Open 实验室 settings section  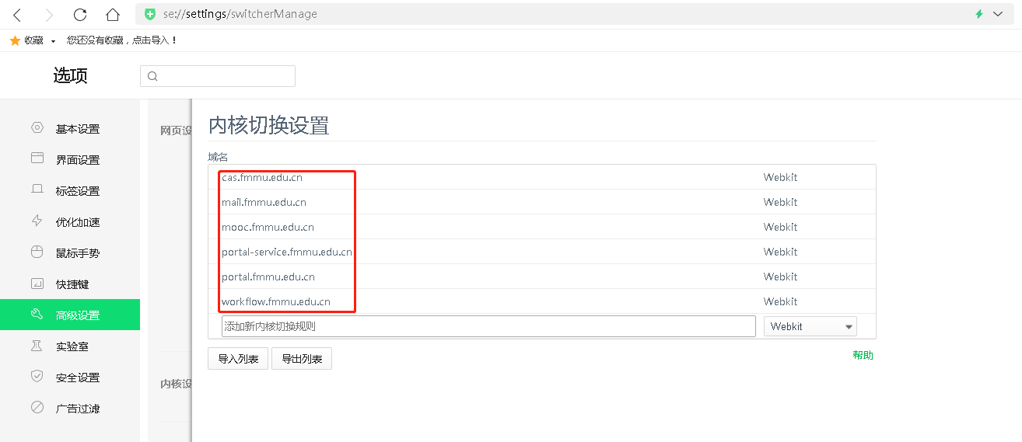tap(72, 346)
